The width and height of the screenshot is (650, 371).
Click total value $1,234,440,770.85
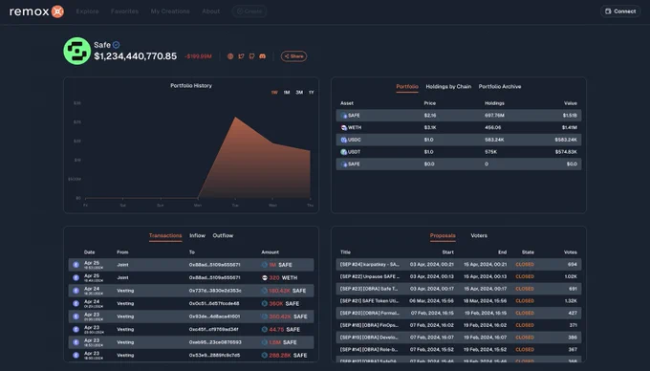[x=136, y=56]
